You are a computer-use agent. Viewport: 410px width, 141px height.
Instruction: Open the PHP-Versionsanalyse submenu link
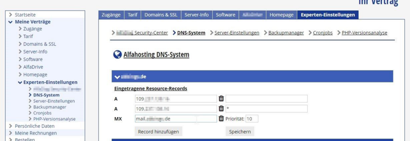coord(364,33)
